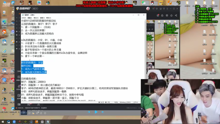Open the QQ penguin icon on the desktop top row

point(152,3)
